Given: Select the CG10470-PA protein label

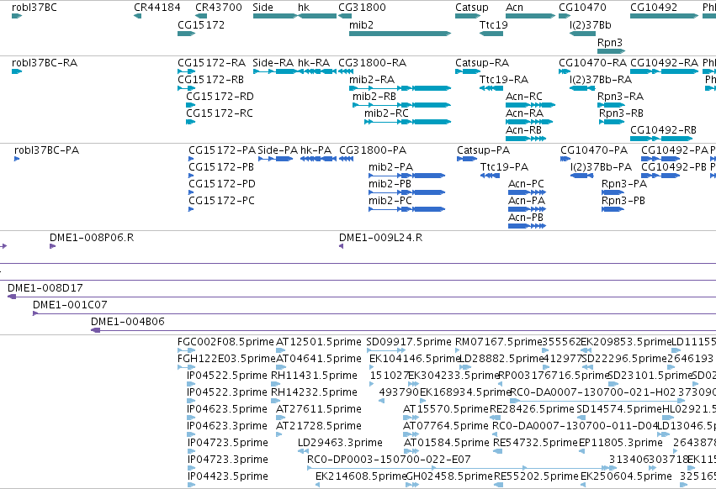Looking at the screenshot, I should 594,150.
